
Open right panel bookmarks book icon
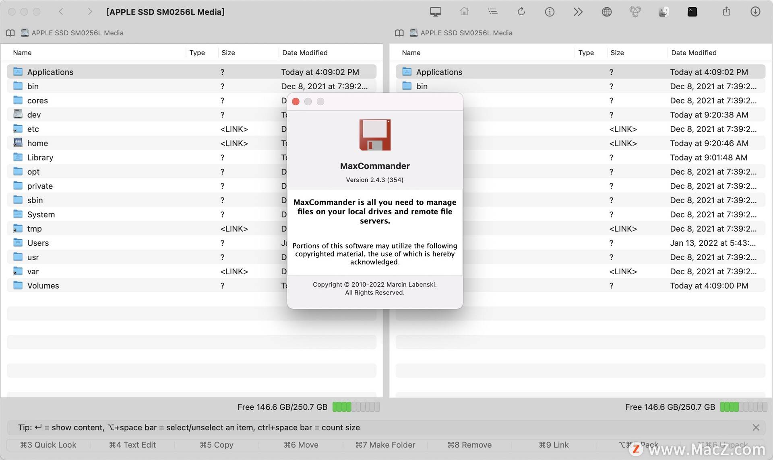coord(399,33)
